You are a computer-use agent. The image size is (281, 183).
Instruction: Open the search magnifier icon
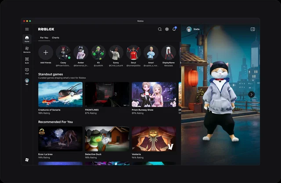(x=160, y=29)
